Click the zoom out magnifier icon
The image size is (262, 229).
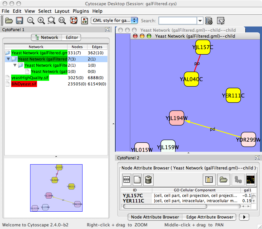31,21
